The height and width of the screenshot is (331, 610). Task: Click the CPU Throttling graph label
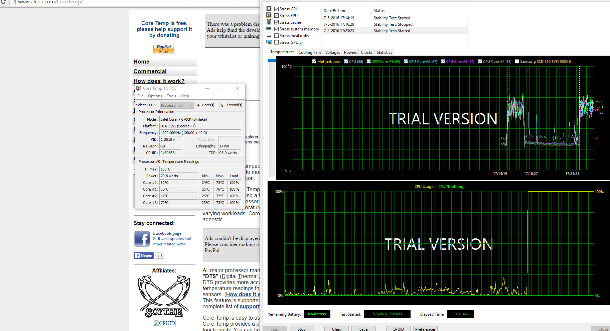tap(451, 187)
